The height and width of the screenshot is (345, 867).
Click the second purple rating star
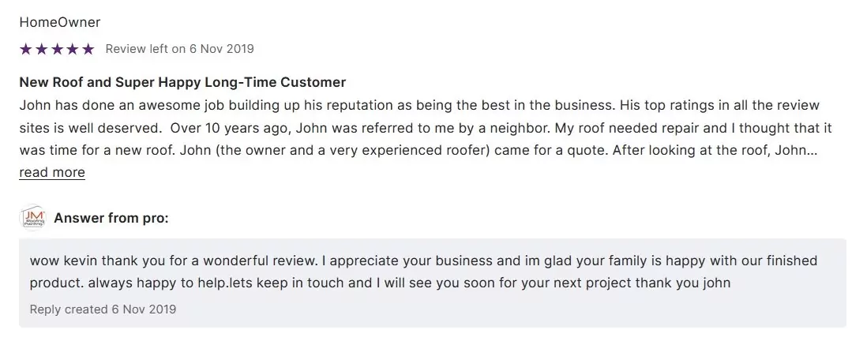click(x=41, y=49)
